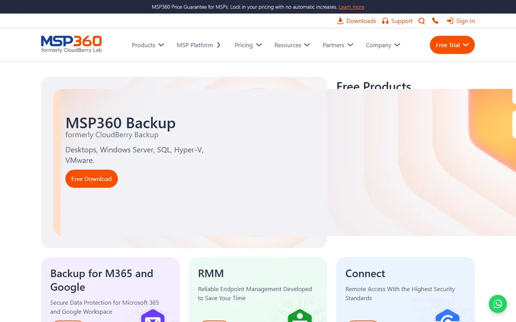Expand the Resources chevron
This screenshot has width=516, height=322.
pyautogui.click(x=307, y=45)
